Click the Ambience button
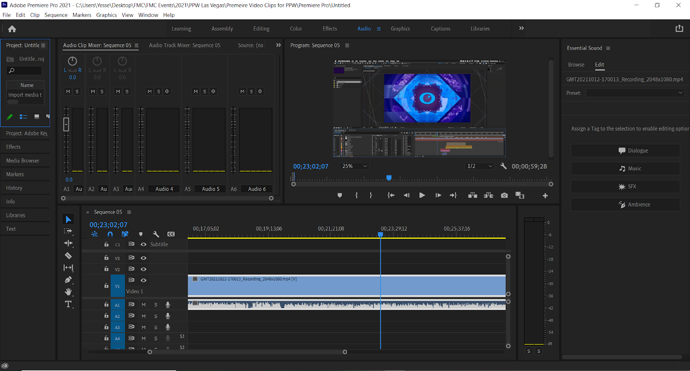 click(625, 204)
